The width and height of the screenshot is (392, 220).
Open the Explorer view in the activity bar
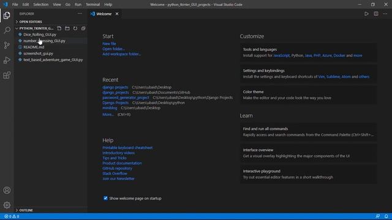7,15
